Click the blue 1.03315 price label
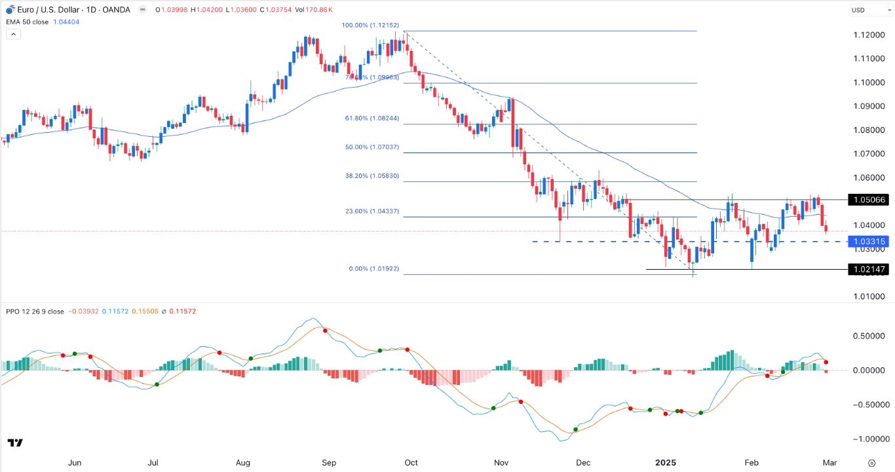This screenshot has height=472, width=895. 869,242
